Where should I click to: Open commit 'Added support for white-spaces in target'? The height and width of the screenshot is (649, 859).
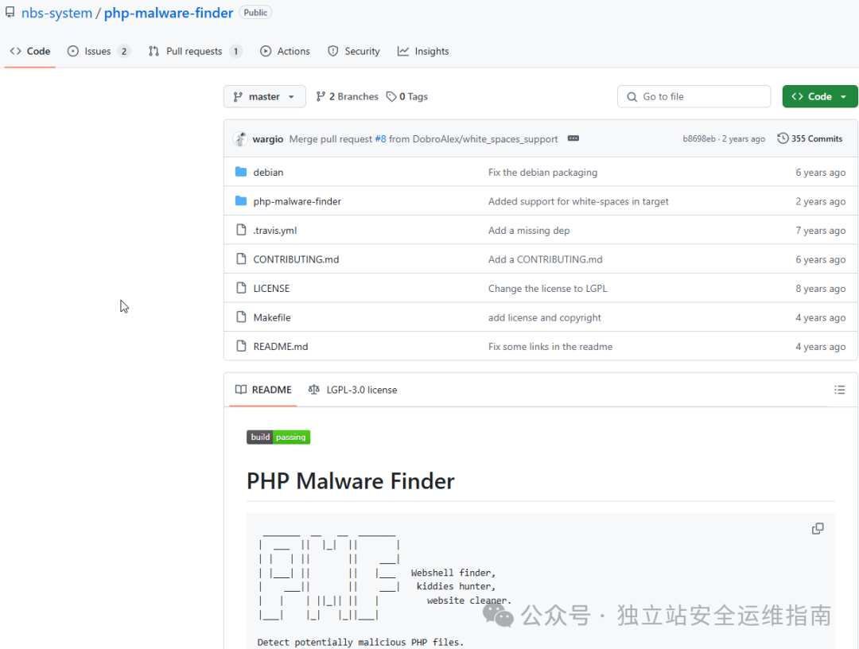coord(578,201)
